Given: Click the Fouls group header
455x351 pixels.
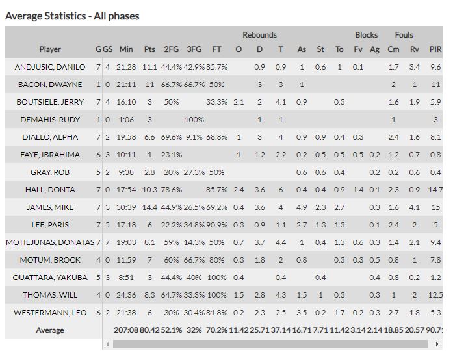Looking at the screenshot, I should (404, 35).
